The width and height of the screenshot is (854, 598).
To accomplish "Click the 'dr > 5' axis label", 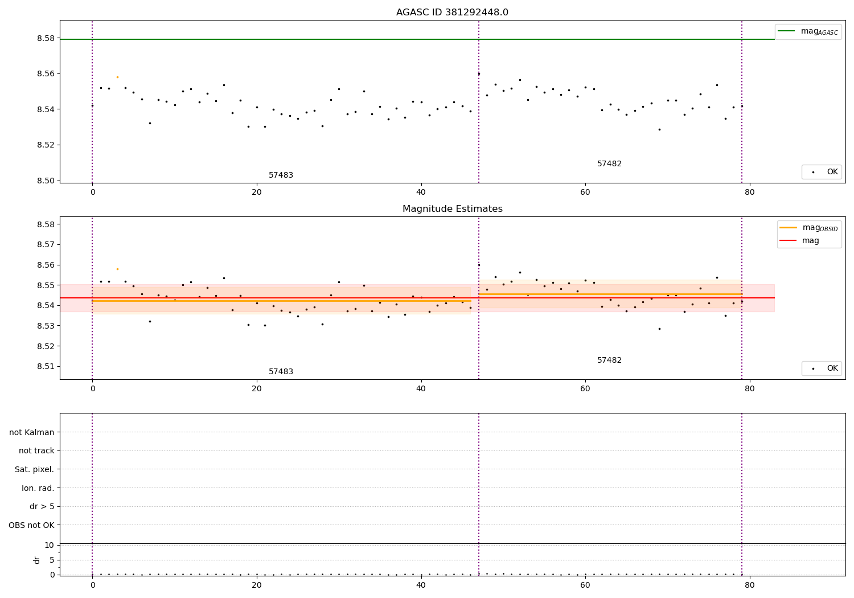I will 42,506.
